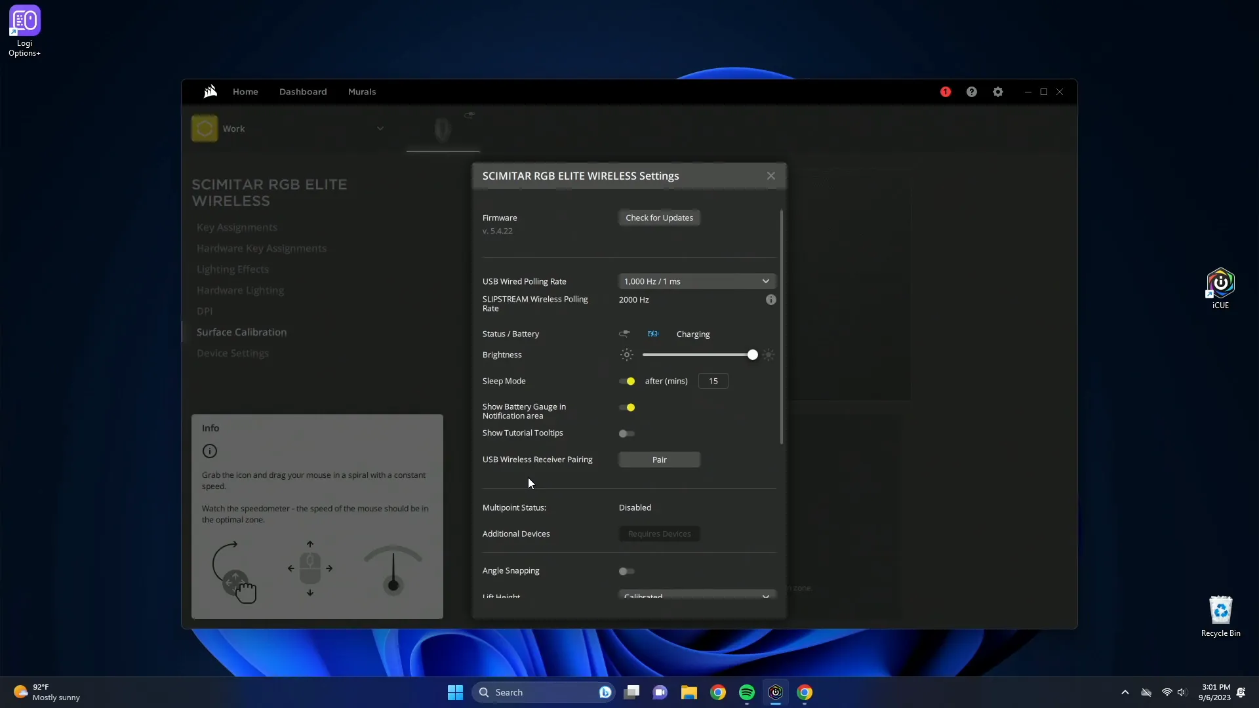Click the Multipoint Status Disabled value
The image size is (1259, 708).
pos(635,507)
